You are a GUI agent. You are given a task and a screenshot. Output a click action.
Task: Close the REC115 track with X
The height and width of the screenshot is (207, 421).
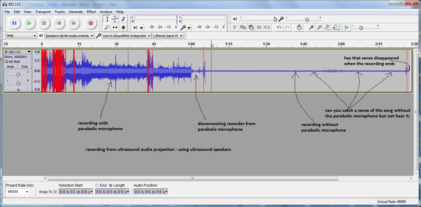coord(6,52)
